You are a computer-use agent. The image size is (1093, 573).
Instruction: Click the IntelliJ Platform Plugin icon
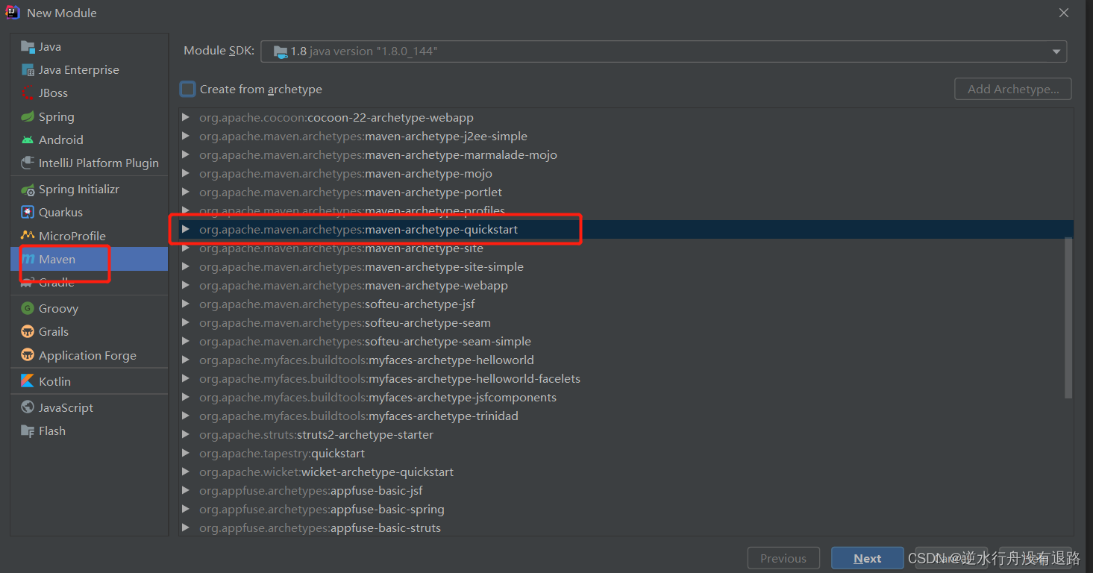pyautogui.click(x=28, y=163)
